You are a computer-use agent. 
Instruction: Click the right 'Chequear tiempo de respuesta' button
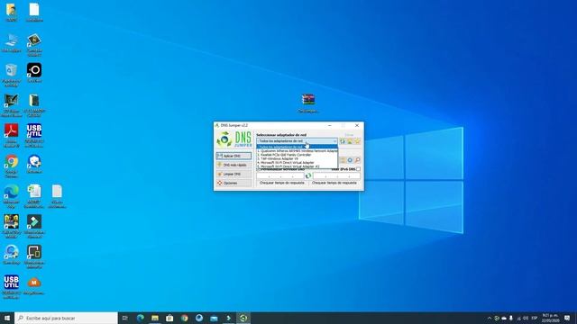click(334, 183)
